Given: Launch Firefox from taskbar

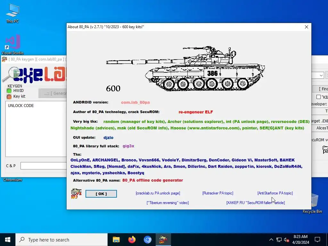Looking at the screenshot, I should click(132, 240).
